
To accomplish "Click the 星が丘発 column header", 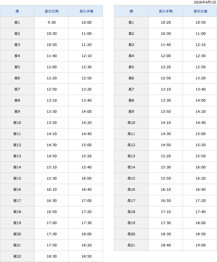I will click(x=51, y=11).
